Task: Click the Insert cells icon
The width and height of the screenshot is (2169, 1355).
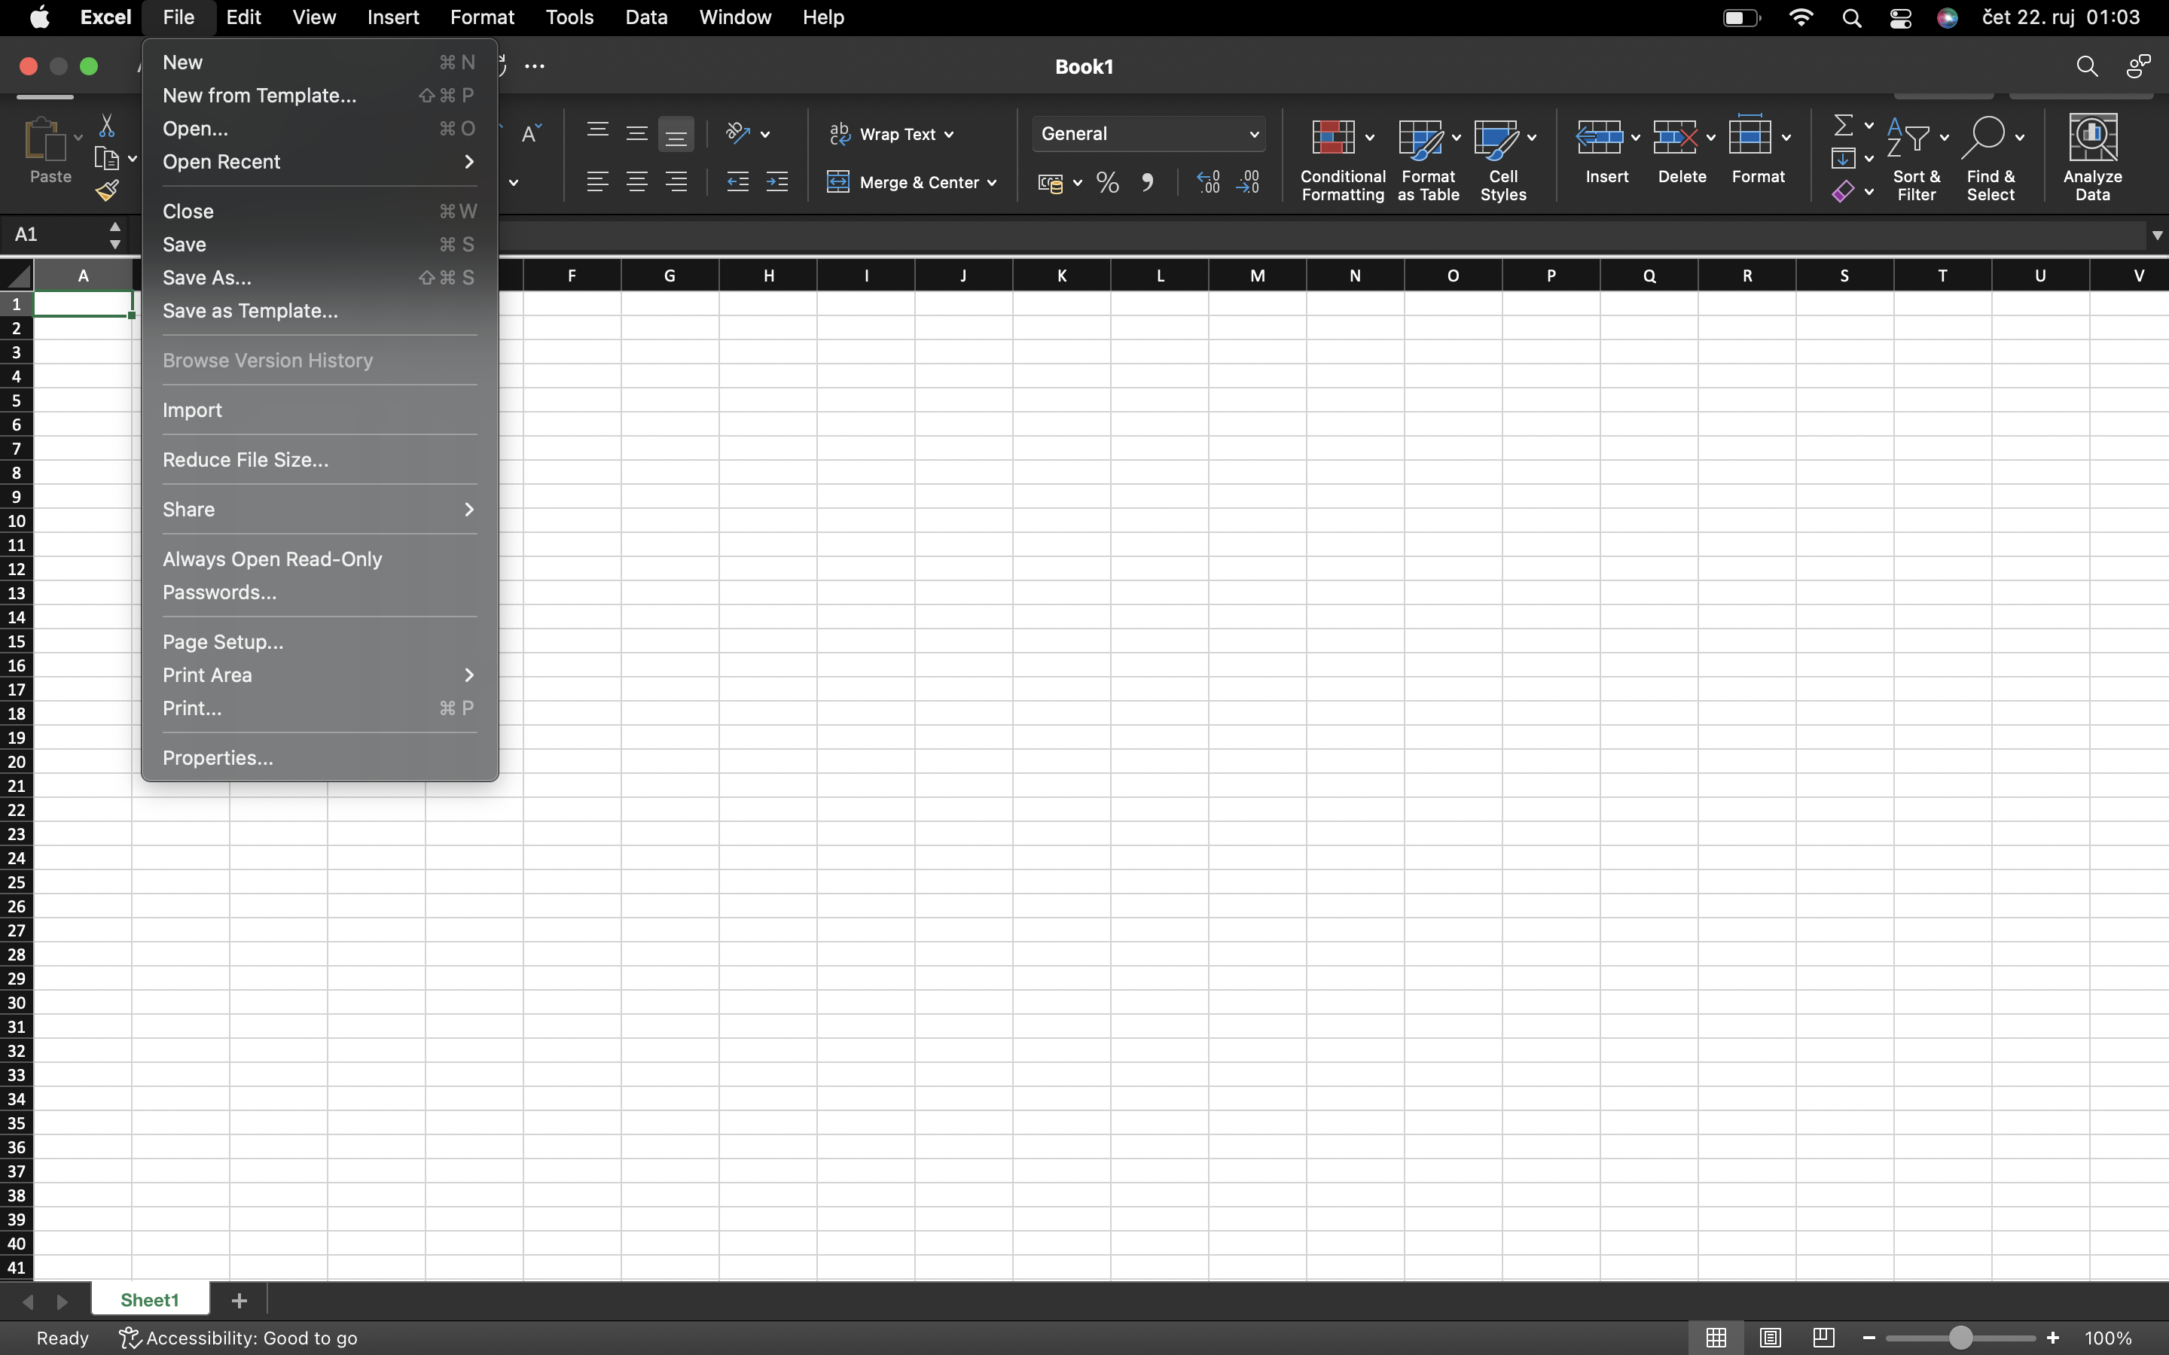Action: pyautogui.click(x=1599, y=137)
